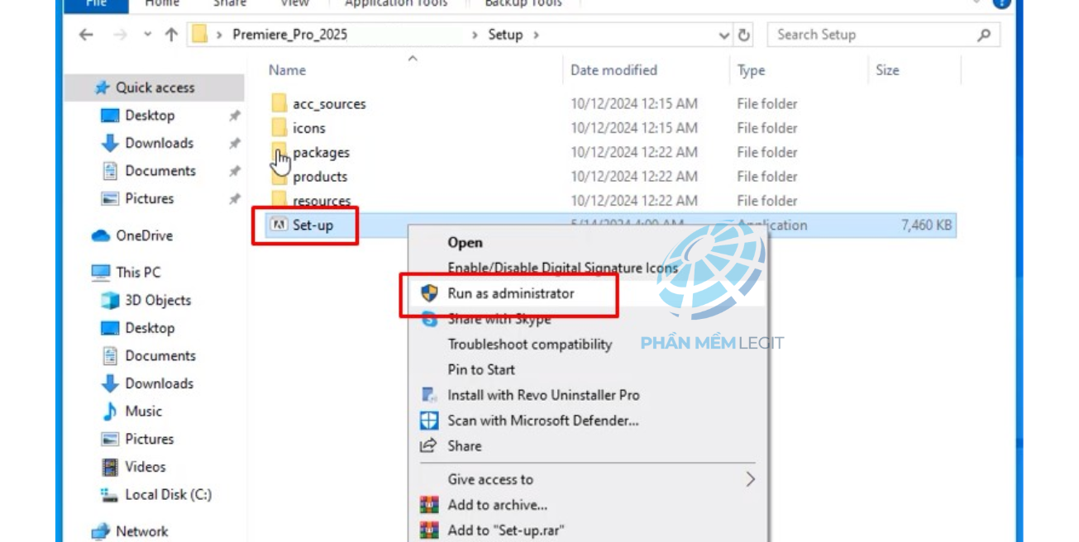Click the OneDrive cloud icon
This screenshot has height=542, width=1079.
tap(101, 235)
